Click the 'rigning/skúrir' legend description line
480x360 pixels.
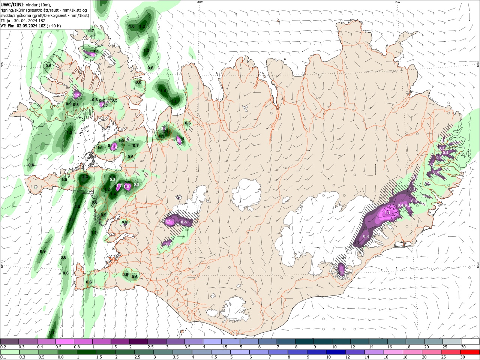click(x=44, y=10)
